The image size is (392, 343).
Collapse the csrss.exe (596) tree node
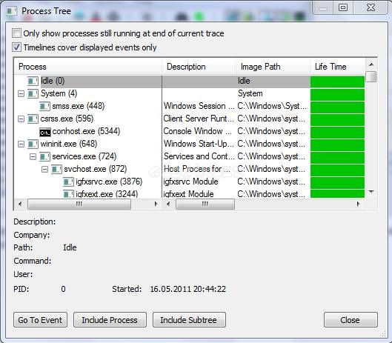click(x=21, y=119)
